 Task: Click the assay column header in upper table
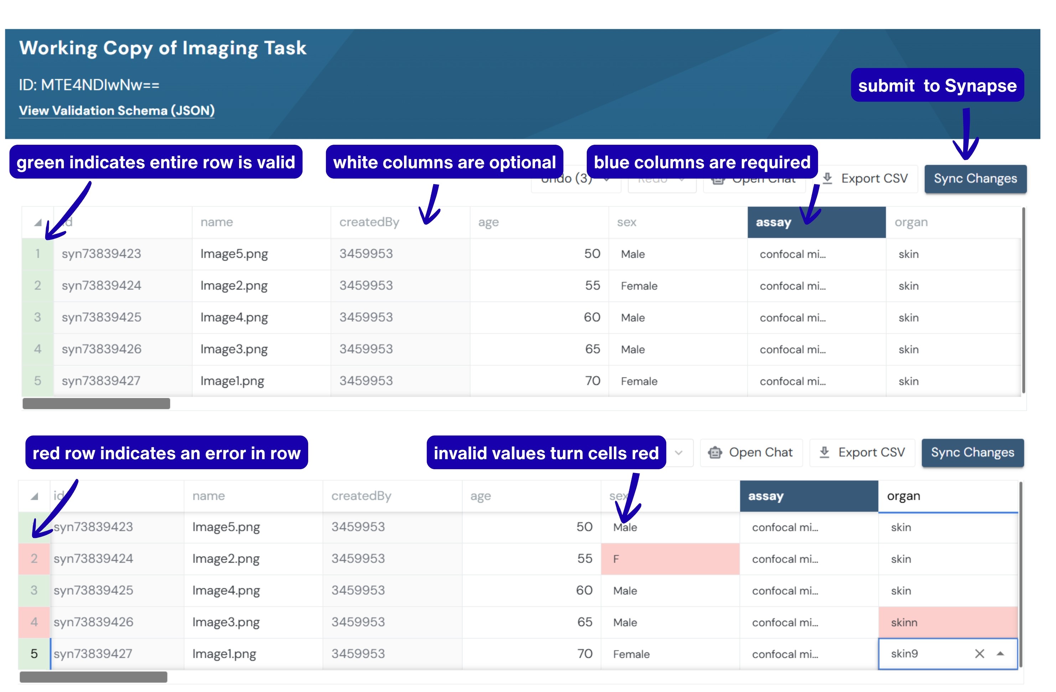click(x=773, y=222)
